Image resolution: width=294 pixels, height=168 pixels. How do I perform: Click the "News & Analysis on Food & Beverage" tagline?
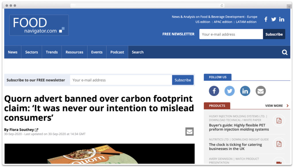[x=214, y=17]
